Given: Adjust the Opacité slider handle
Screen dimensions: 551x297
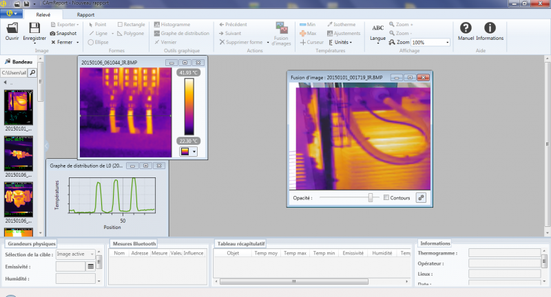Looking at the screenshot, I should click(371, 198).
